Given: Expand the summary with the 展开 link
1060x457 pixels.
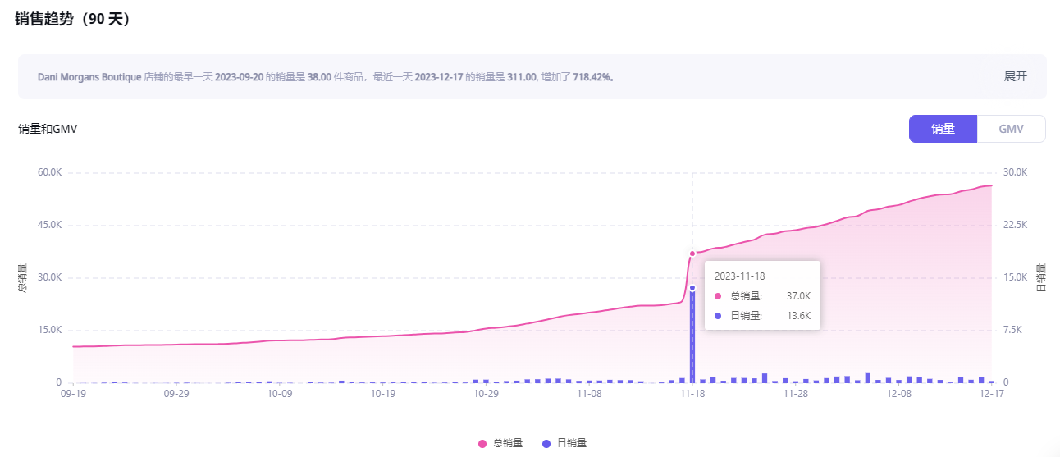Looking at the screenshot, I should 1015,76.
